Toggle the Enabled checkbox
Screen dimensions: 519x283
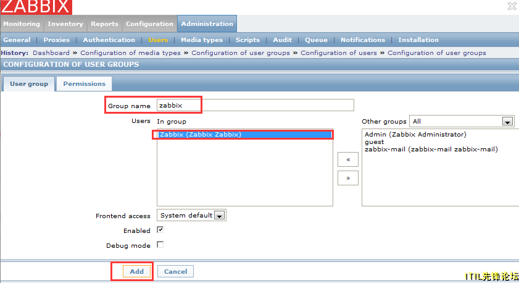click(x=160, y=230)
